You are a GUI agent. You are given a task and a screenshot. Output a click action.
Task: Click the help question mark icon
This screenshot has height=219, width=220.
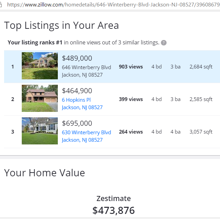coord(164,43)
